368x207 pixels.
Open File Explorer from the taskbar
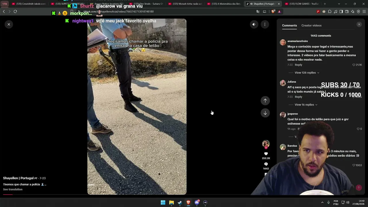171,202
